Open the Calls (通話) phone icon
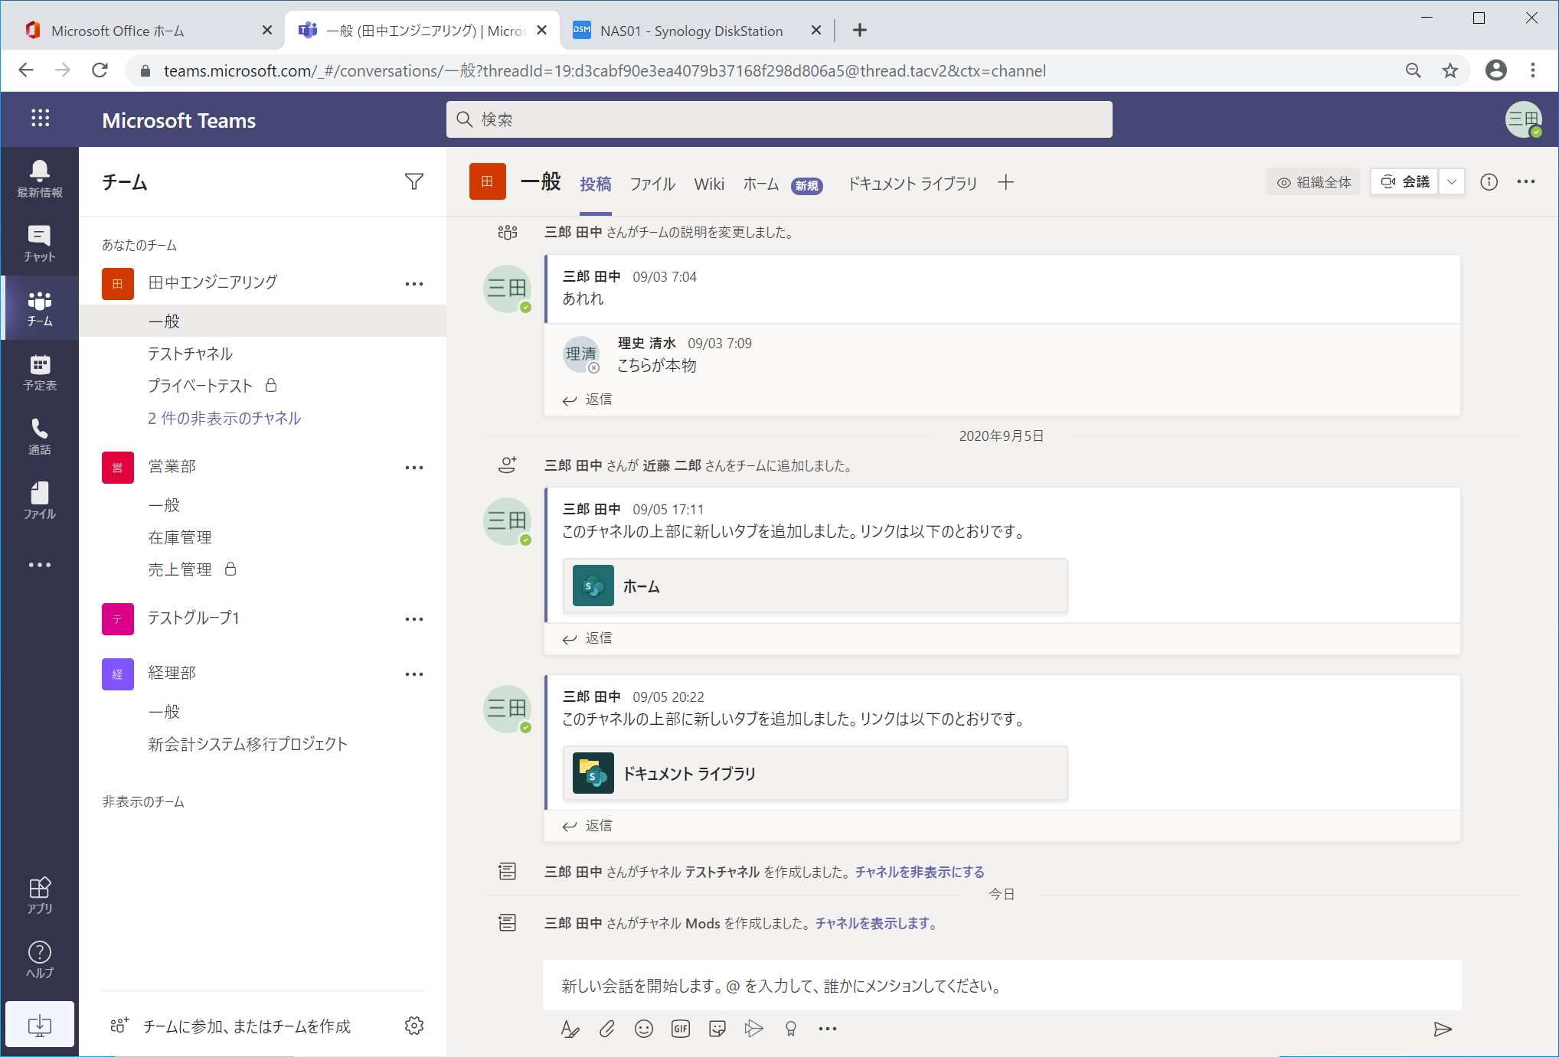Image resolution: width=1559 pixels, height=1057 pixels. pyautogui.click(x=40, y=436)
